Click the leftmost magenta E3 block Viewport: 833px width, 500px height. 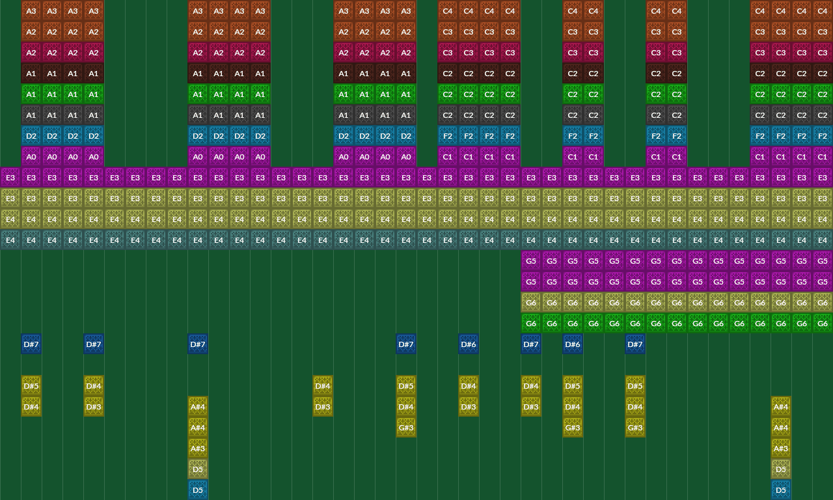point(10,178)
